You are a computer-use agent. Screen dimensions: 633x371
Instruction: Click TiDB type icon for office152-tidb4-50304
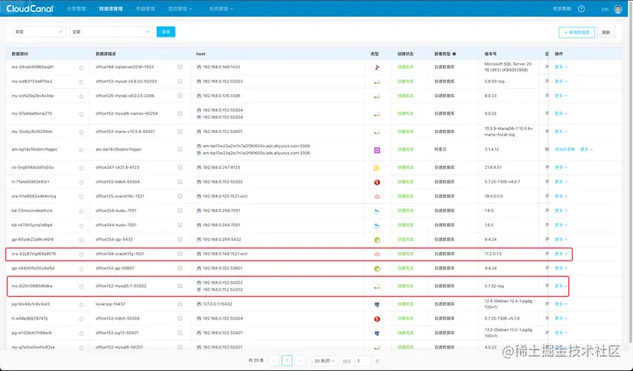(376, 182)
